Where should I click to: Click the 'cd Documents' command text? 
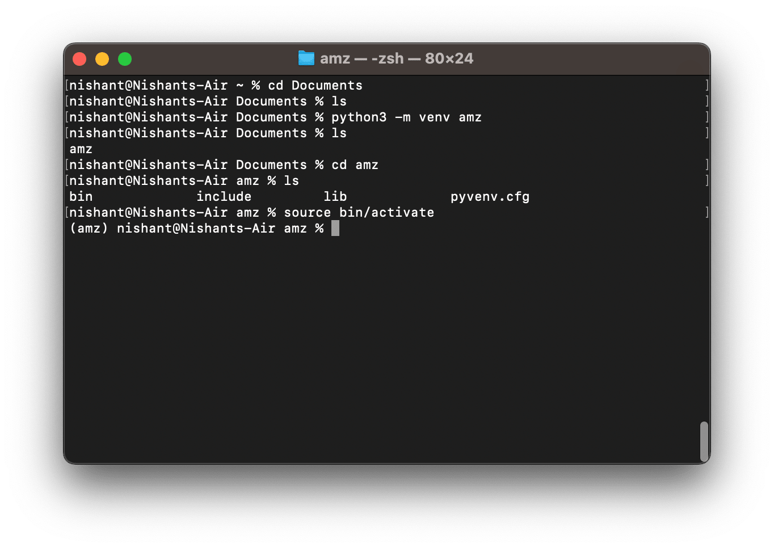pos(315,86)
